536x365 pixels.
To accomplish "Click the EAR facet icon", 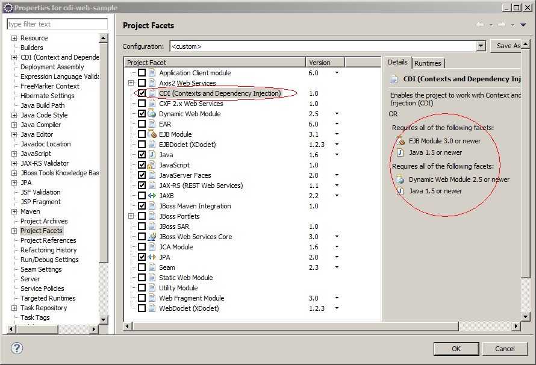I will pos(152,124).
